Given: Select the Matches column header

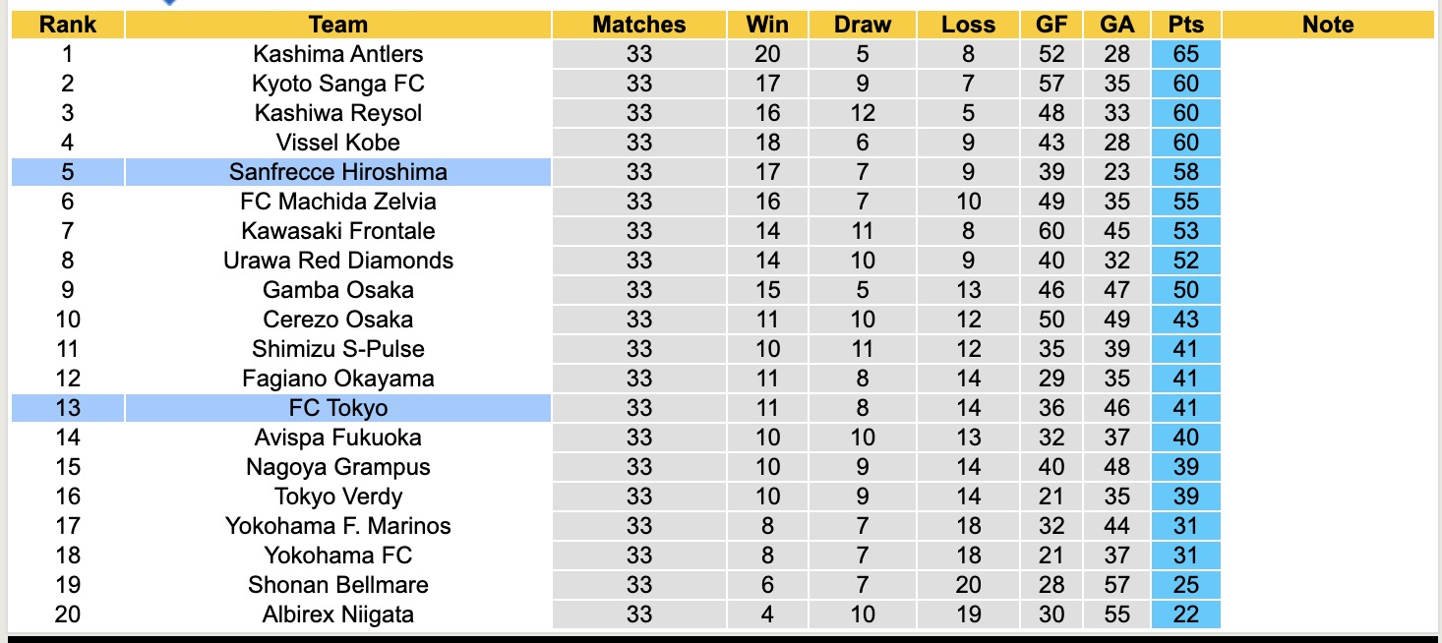Looking at the screenshot, I should 638,25.
